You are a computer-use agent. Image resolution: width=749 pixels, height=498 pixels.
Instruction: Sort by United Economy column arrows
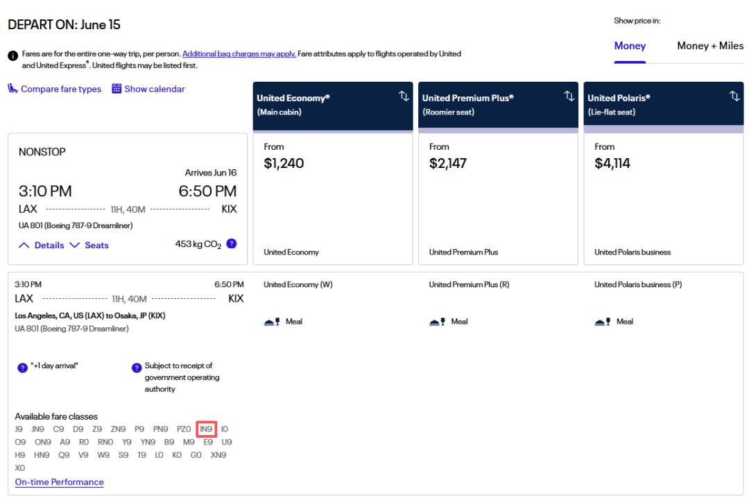pos(404,96)
